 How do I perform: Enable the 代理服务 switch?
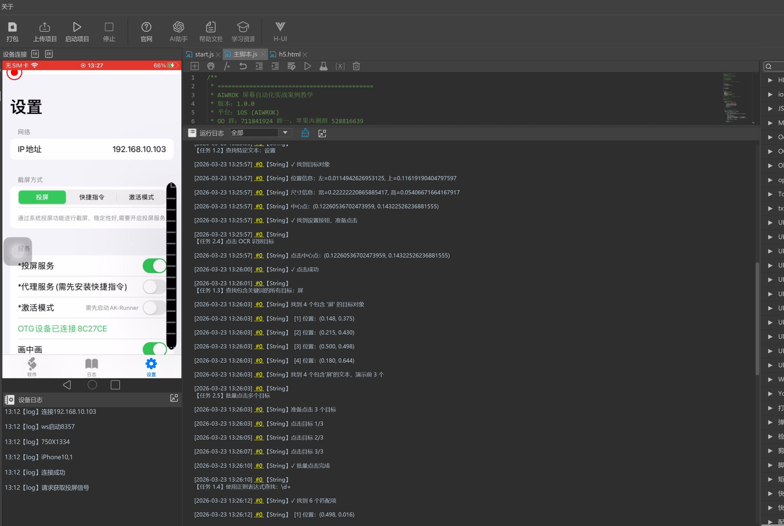click(x=154, y=287)
